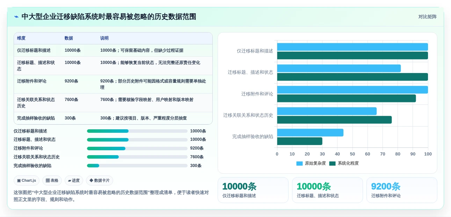Click the lightning icon beside the title
The width and height of the screenshot is (451, 217).
16,17
